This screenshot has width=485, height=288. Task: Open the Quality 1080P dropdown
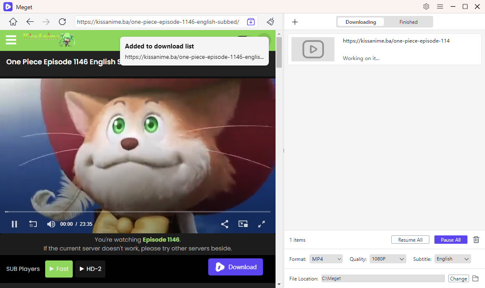388,259
